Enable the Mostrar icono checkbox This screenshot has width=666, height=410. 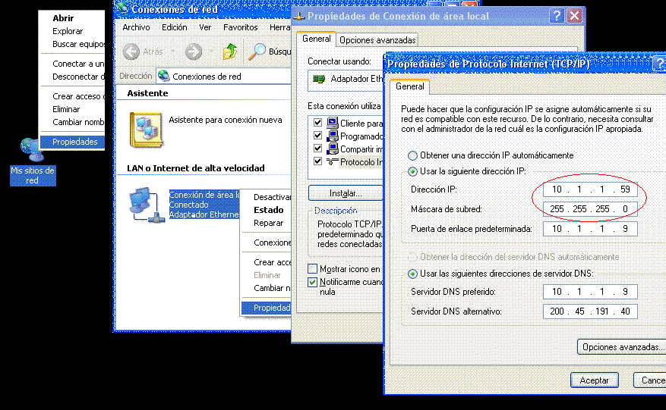[x=313, y=269]
